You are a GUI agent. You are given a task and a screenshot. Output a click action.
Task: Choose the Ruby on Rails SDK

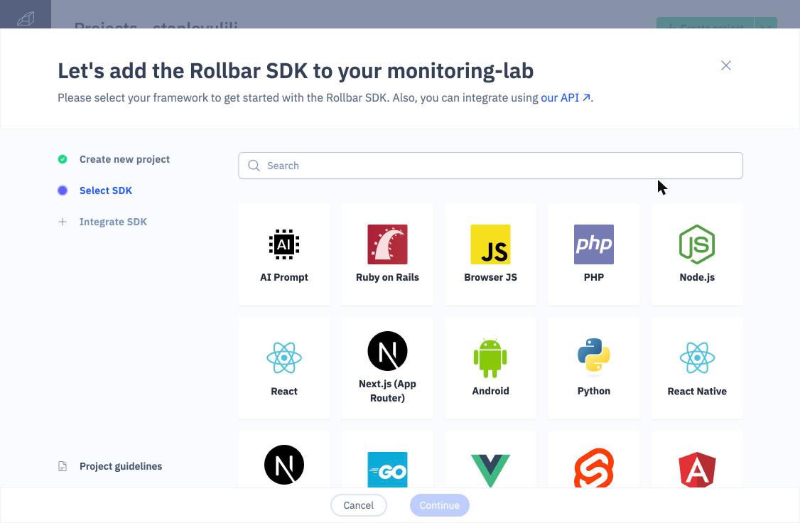tap(387, 254)
